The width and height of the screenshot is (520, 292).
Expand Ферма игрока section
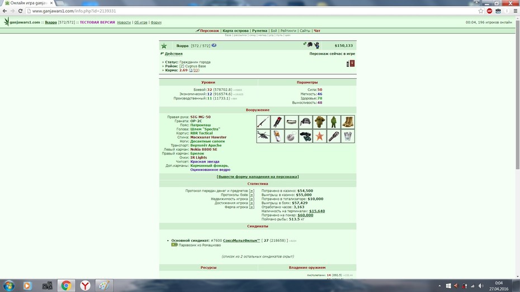pyautogui.click(x=252, y=207)
